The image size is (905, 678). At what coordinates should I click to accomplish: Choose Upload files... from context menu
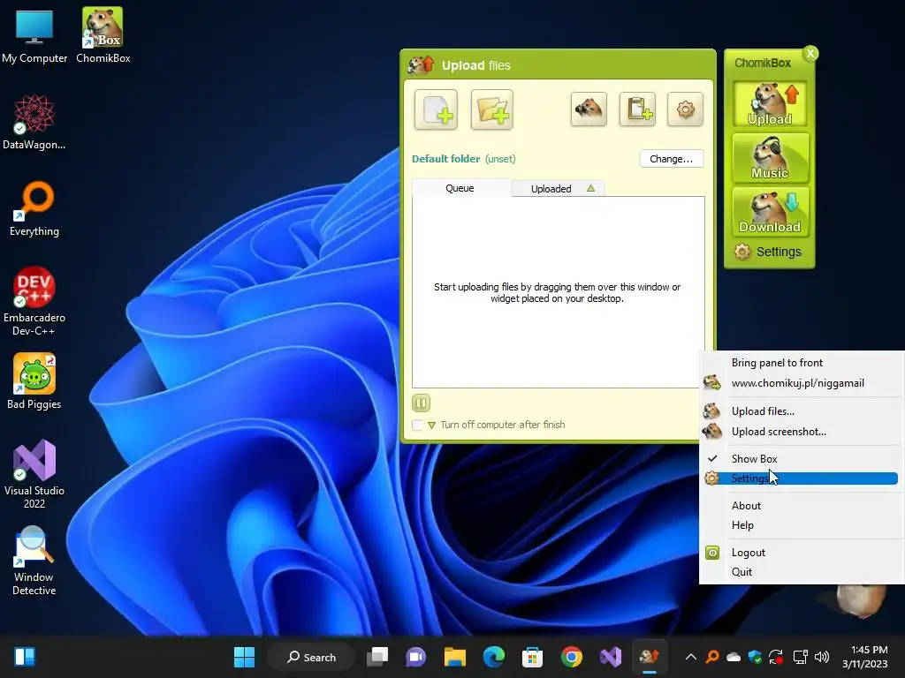pyautogui.click(x=801, y=411)
